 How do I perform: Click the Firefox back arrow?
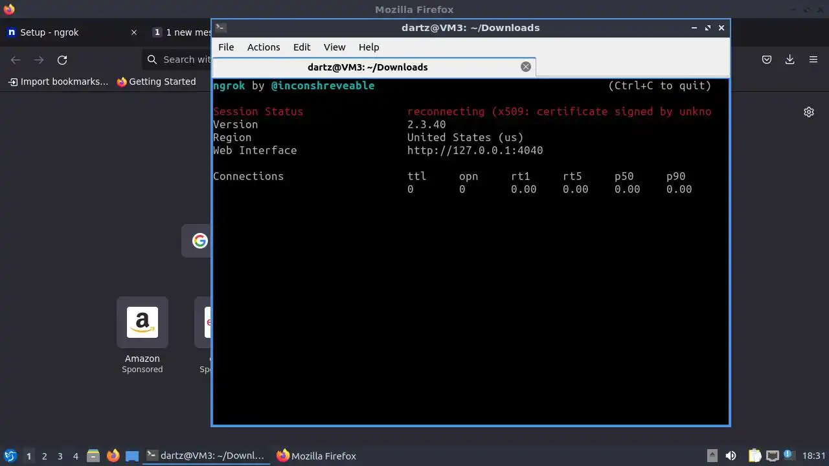coord(16,60)
